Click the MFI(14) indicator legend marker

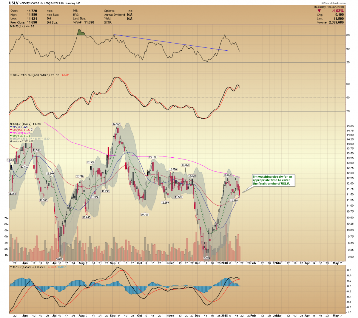point(11,26)
